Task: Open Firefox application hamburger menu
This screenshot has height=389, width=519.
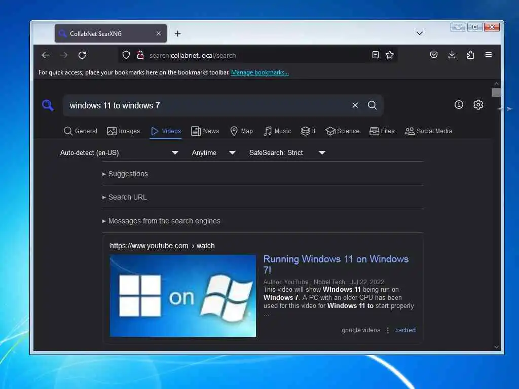Action: pos(489,55)
